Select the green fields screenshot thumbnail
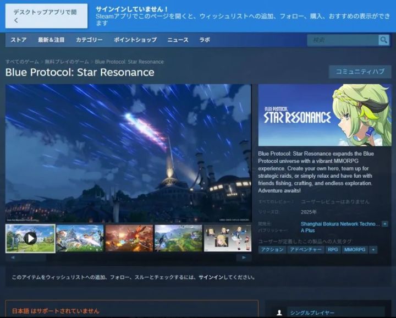The width and height of the screenshot is (396, 318). pyautogui.click(x=178, y=238)
